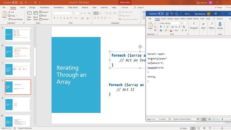Image resolution: width=231 pixels, height=130 pixels.
Task: Open the Layout dropdown in PowerPoint
Action: [44, 12]
